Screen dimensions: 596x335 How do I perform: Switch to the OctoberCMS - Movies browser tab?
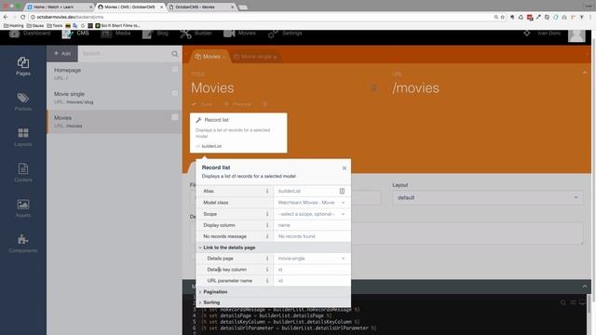coord(201,7)
